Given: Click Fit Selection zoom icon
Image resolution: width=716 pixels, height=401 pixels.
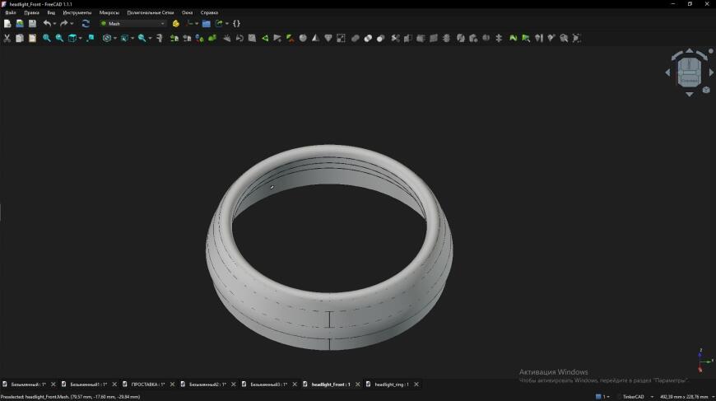Looking at the screenshot, I should 59,39.
